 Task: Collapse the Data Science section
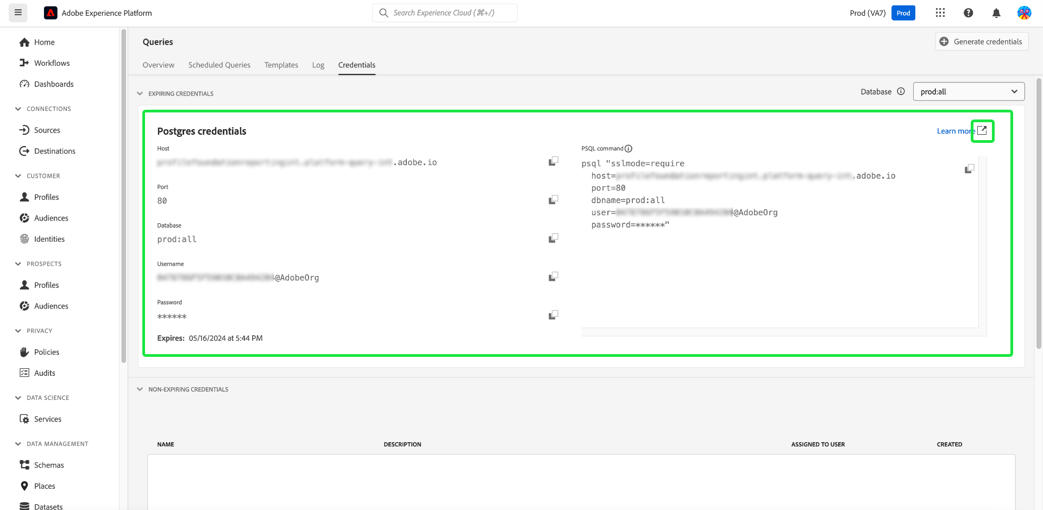(x=18, y=398)
